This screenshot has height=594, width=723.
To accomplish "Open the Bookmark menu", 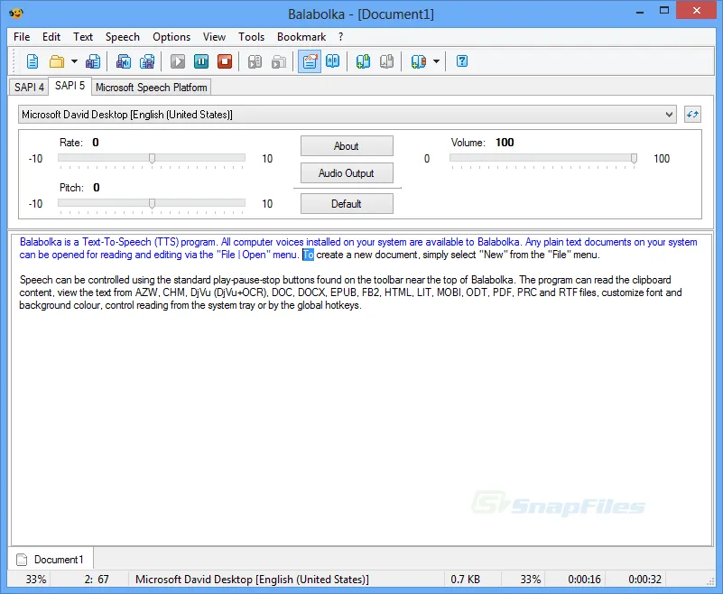I will (301, 37).
